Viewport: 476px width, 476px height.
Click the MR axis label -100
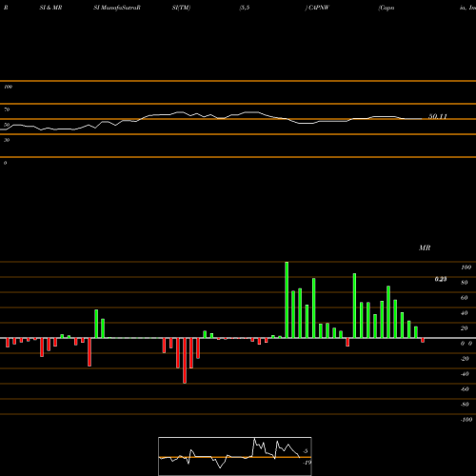point(466,420)
